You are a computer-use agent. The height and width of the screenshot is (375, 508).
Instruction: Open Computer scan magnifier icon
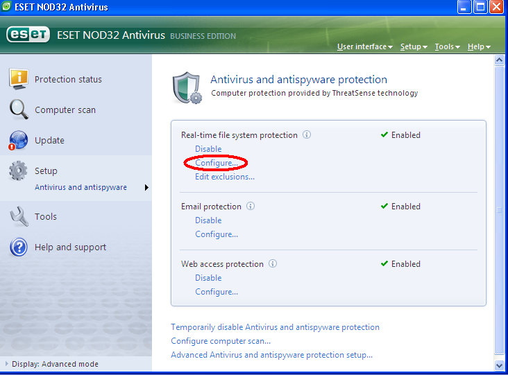coord(19,110)
